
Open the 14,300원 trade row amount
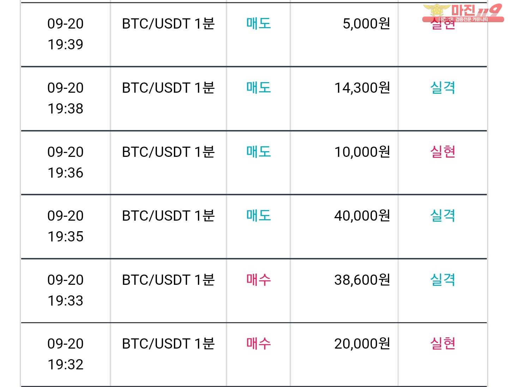362,88
